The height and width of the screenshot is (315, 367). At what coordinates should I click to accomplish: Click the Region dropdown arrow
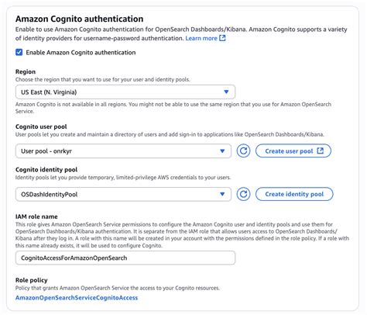226,92
